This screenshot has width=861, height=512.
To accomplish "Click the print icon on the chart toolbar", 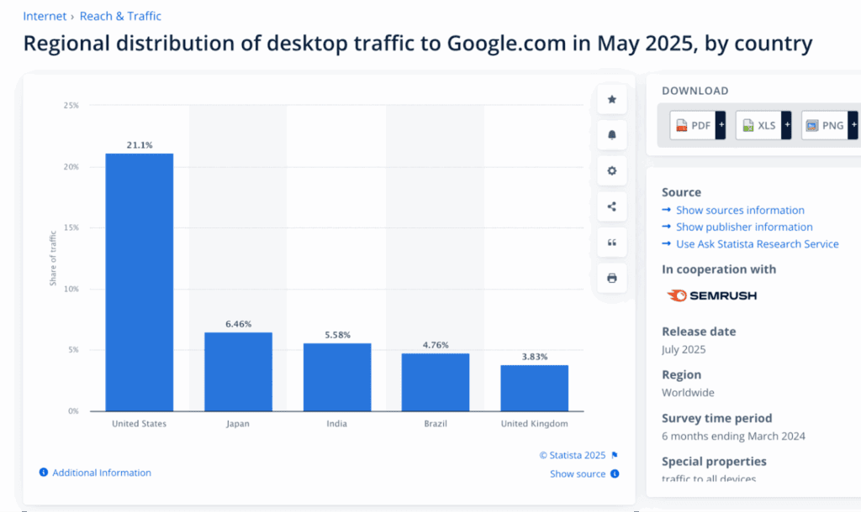I will pos(611,278).
